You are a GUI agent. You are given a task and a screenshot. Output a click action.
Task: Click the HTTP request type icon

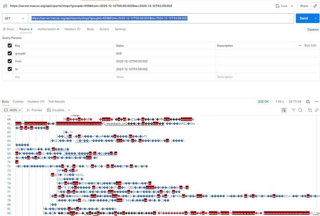point(5,6)
